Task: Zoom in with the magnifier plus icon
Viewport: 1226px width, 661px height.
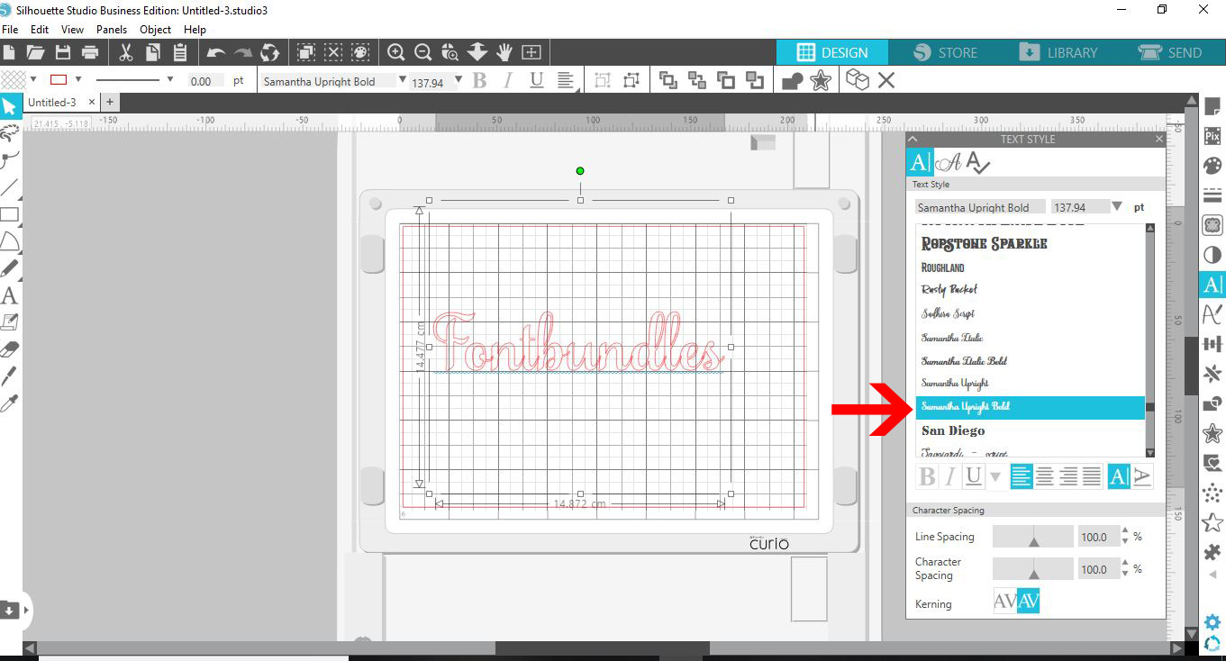Action: (x=395, y=52)
